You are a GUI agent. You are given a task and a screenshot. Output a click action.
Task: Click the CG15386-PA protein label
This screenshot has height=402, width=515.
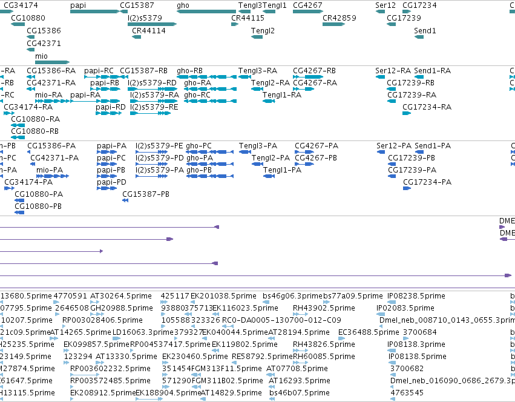tap(51, 146)
